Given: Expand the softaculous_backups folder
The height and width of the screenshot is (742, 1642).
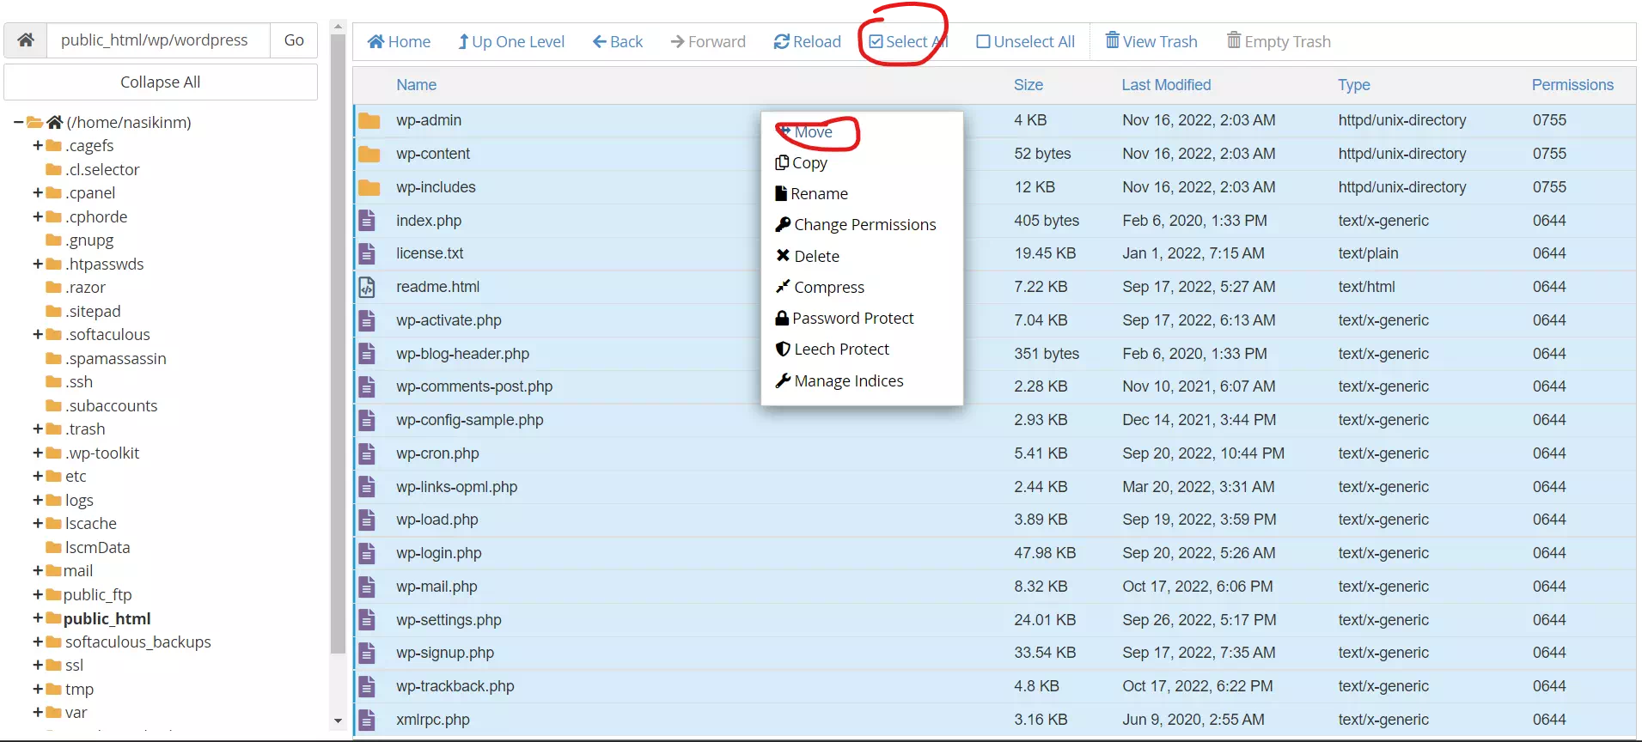Looking at the screenshot, I should point(38,642).
